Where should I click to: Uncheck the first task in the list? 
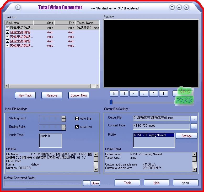7,28
